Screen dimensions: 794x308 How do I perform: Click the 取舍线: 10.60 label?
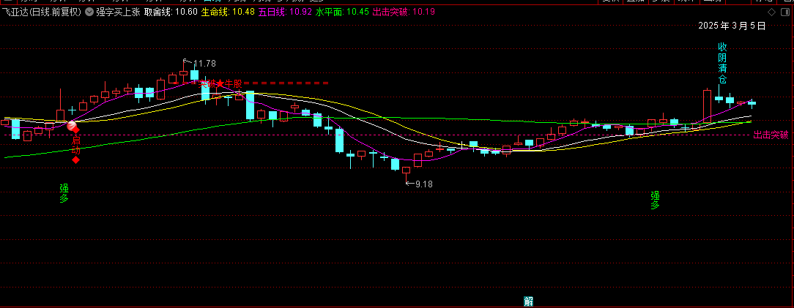171,12
